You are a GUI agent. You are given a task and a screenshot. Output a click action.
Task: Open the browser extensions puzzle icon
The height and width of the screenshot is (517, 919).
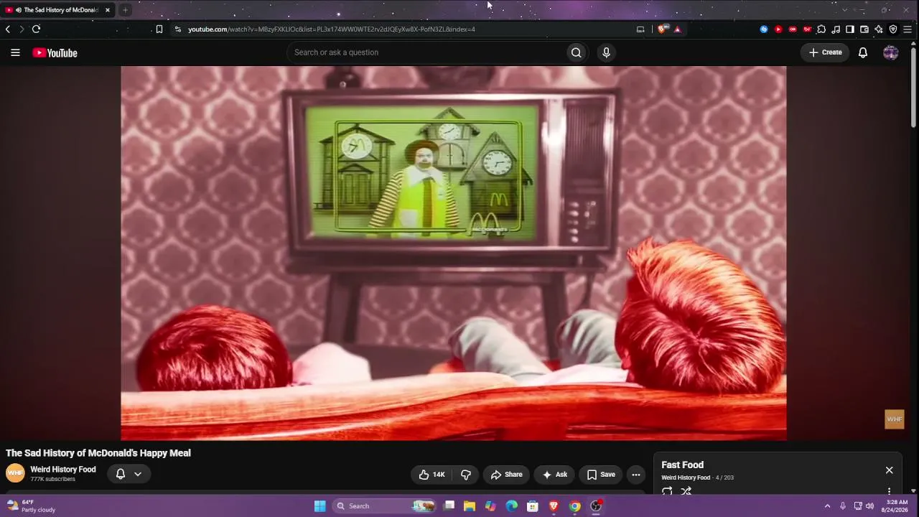[x=821, y=29]
